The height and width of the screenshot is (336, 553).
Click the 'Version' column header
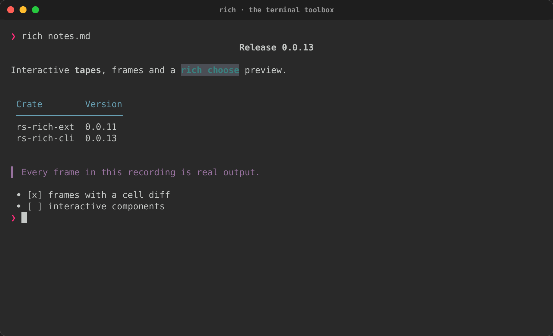click(104, 104)
